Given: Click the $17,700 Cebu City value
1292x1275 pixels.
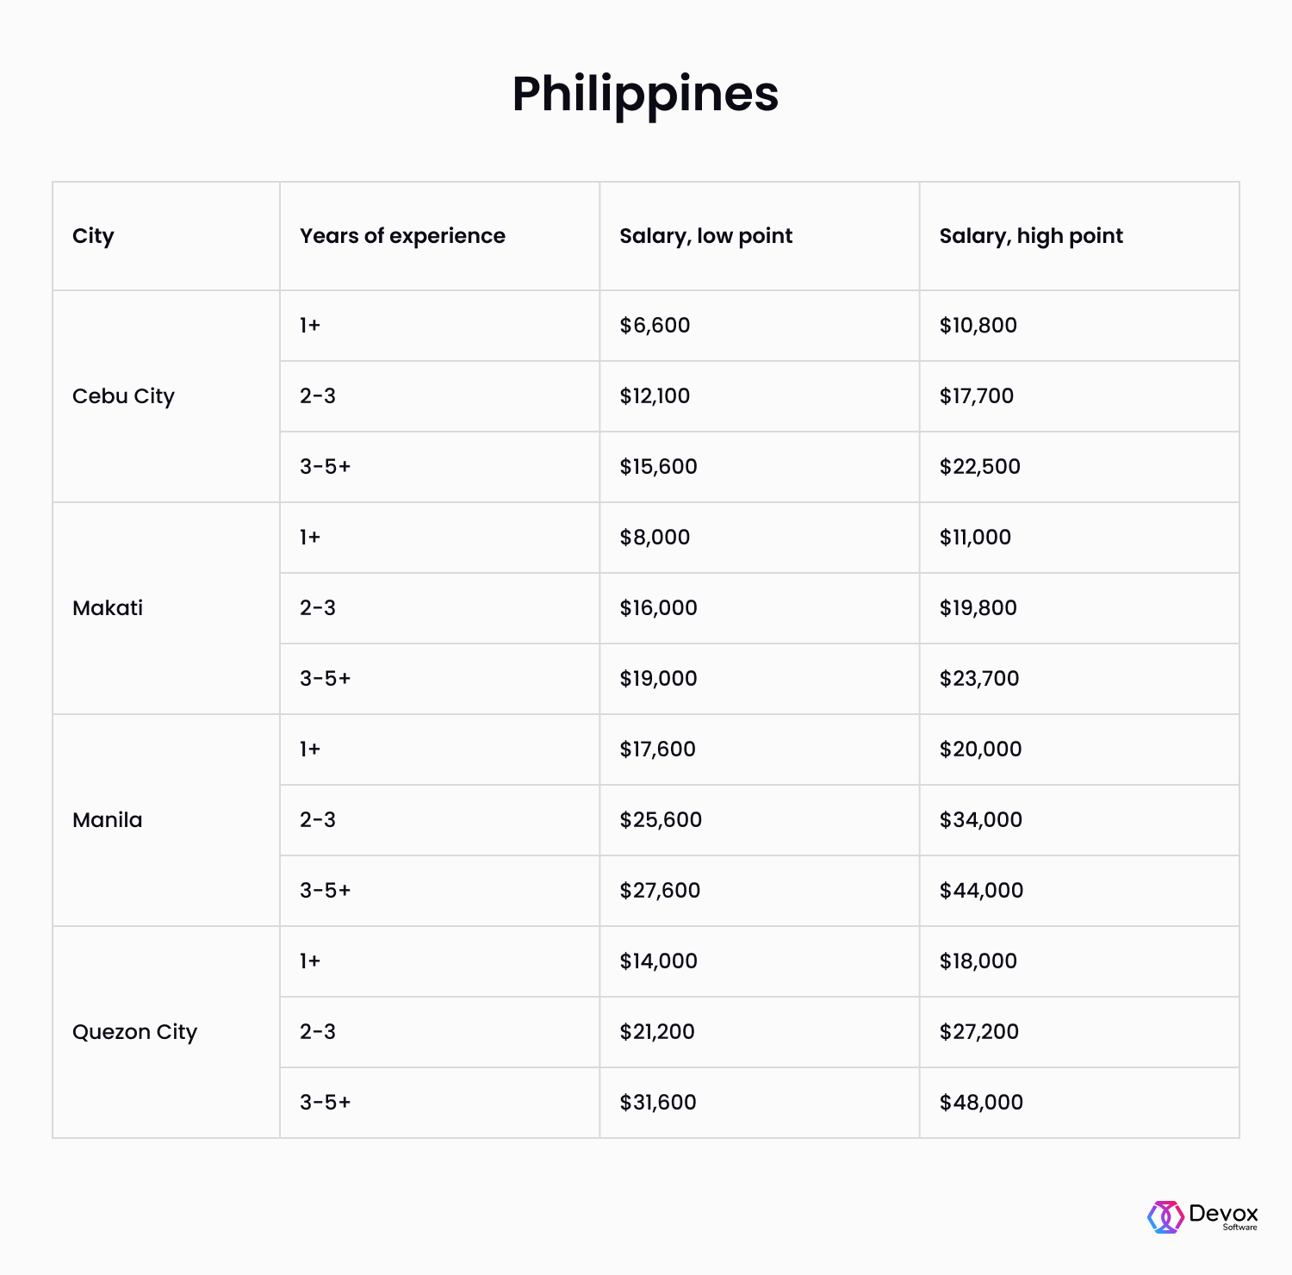Looking at the screenshot, I should coord(976,396).
